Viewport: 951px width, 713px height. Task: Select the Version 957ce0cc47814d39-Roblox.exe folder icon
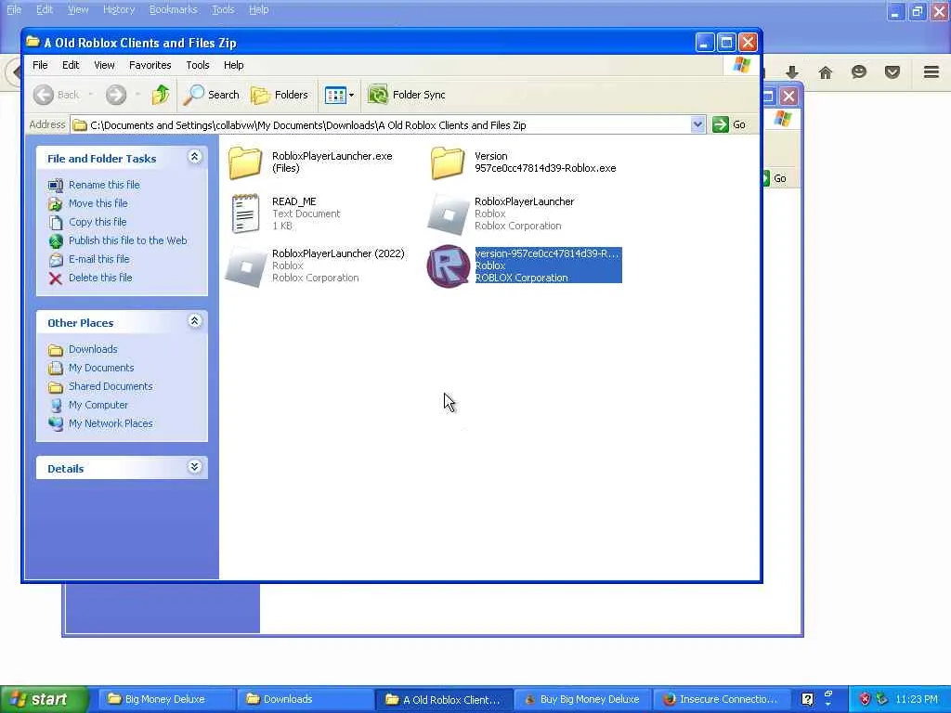(x=448, y=162)
